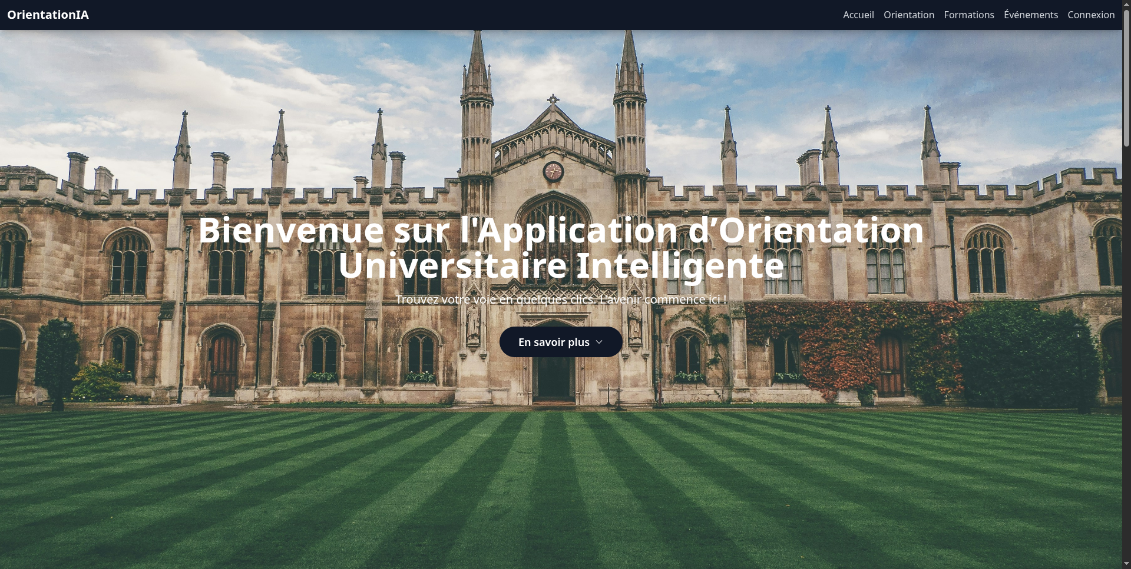
Task: Click the En savoir plus button
Action: pos(561,342)
